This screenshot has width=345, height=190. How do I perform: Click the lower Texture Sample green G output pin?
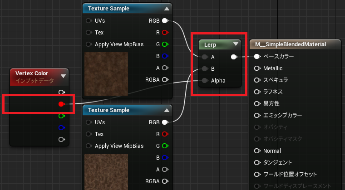tap(165, 146)
